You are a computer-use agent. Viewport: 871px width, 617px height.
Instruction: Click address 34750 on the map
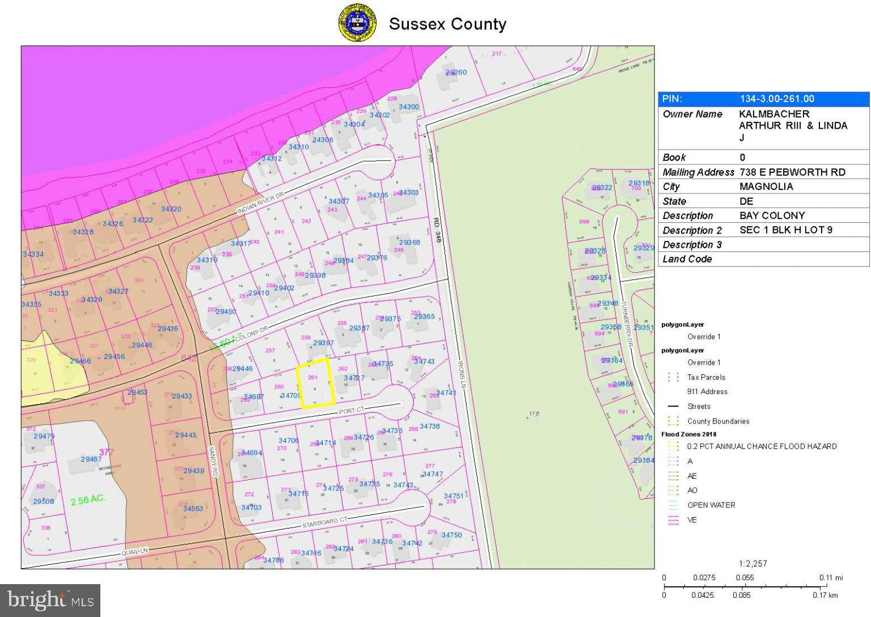click(x=451, y=535)
